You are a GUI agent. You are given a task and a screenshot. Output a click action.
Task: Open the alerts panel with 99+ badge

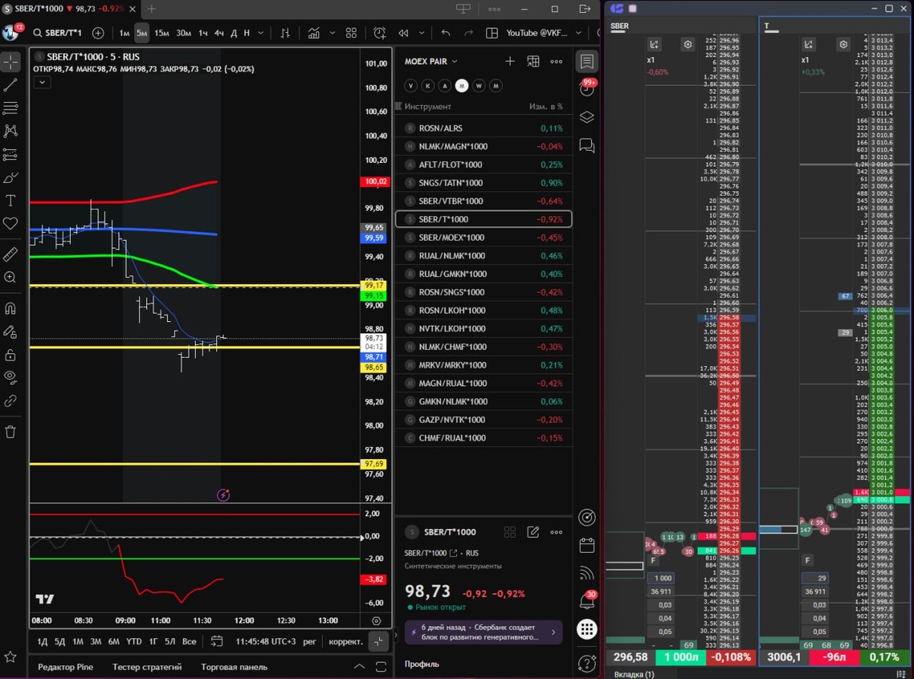click(586, 88)
